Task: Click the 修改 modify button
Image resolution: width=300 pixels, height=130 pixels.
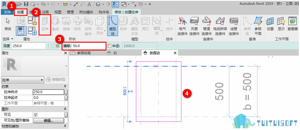Action: click(x=8, y=24)
